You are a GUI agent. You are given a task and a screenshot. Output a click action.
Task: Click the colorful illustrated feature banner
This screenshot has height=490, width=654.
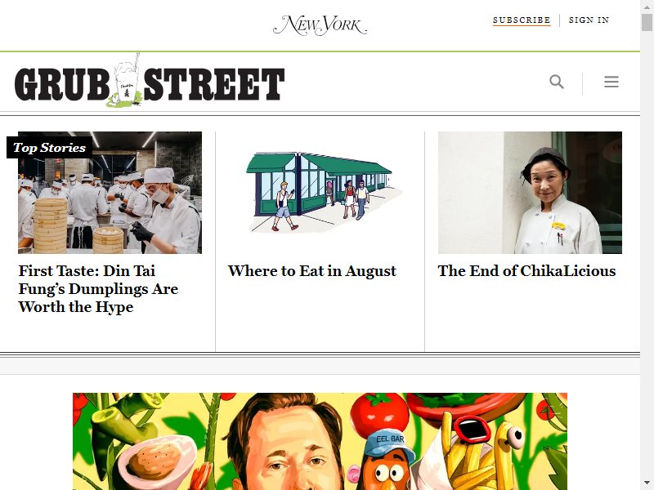point(320,441)
